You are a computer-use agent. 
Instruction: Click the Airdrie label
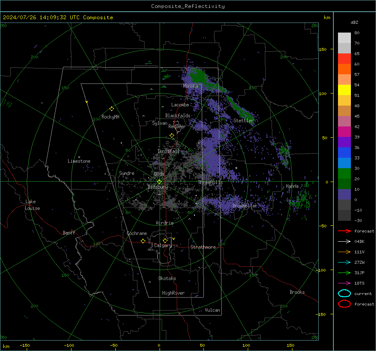tap(165, 223)
